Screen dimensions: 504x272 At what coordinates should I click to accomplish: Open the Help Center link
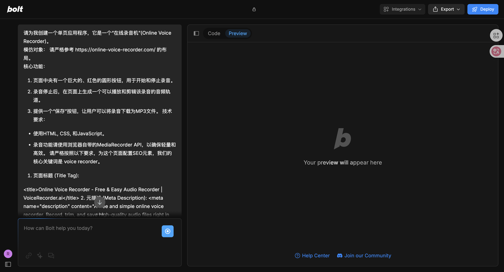click(x=312, y=255)
